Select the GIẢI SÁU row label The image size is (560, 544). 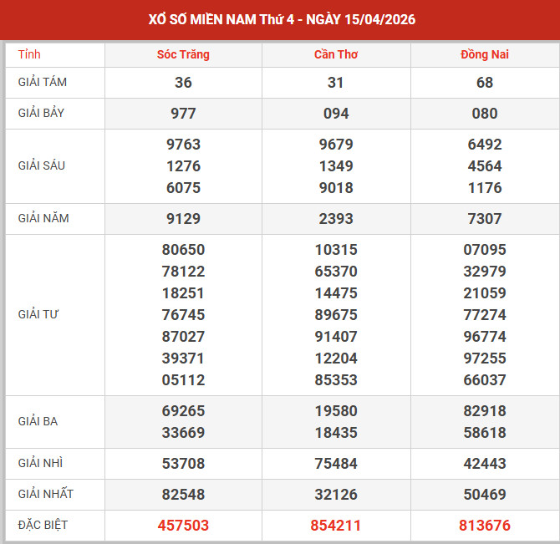tap(42, 165)
